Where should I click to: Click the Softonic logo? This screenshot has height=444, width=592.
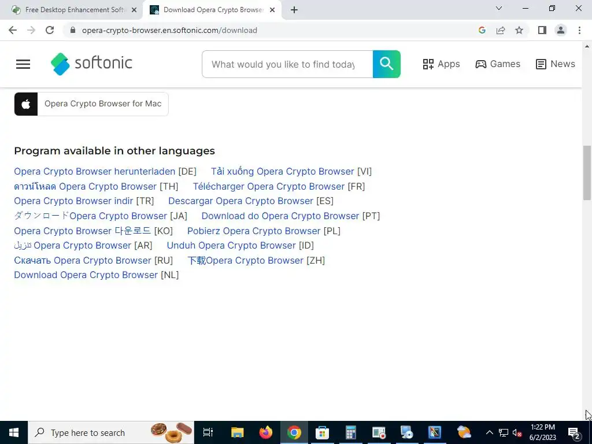(x=91, y=64)
